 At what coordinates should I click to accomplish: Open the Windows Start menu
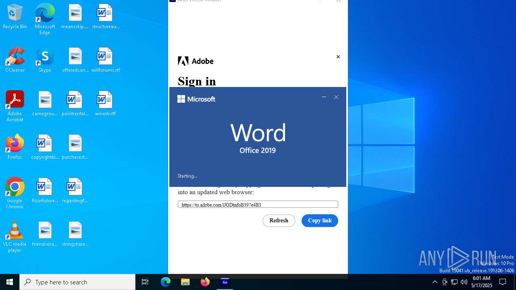(10, 282)
